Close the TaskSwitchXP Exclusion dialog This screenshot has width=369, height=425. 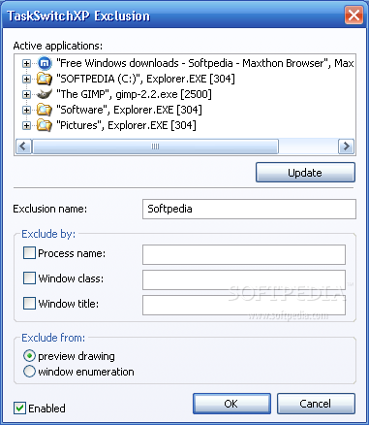[354, 15]
